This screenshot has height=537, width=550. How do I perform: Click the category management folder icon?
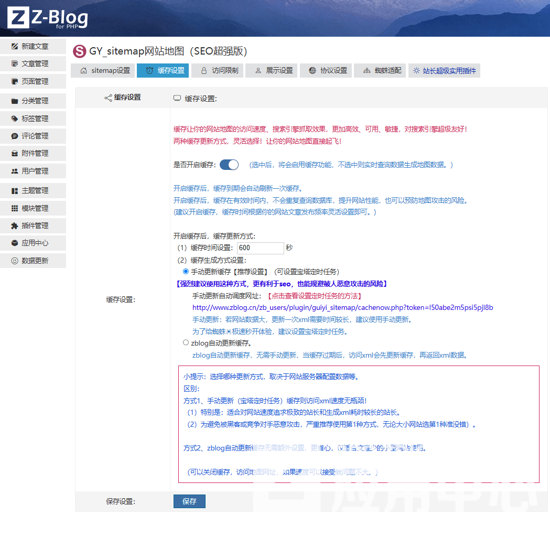pos(15,101)
